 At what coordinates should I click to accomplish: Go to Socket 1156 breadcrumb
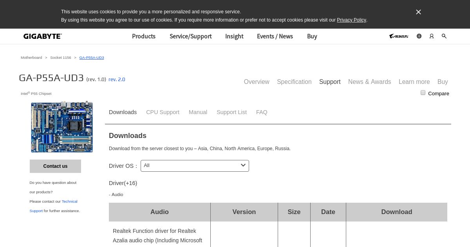(61, 58)
